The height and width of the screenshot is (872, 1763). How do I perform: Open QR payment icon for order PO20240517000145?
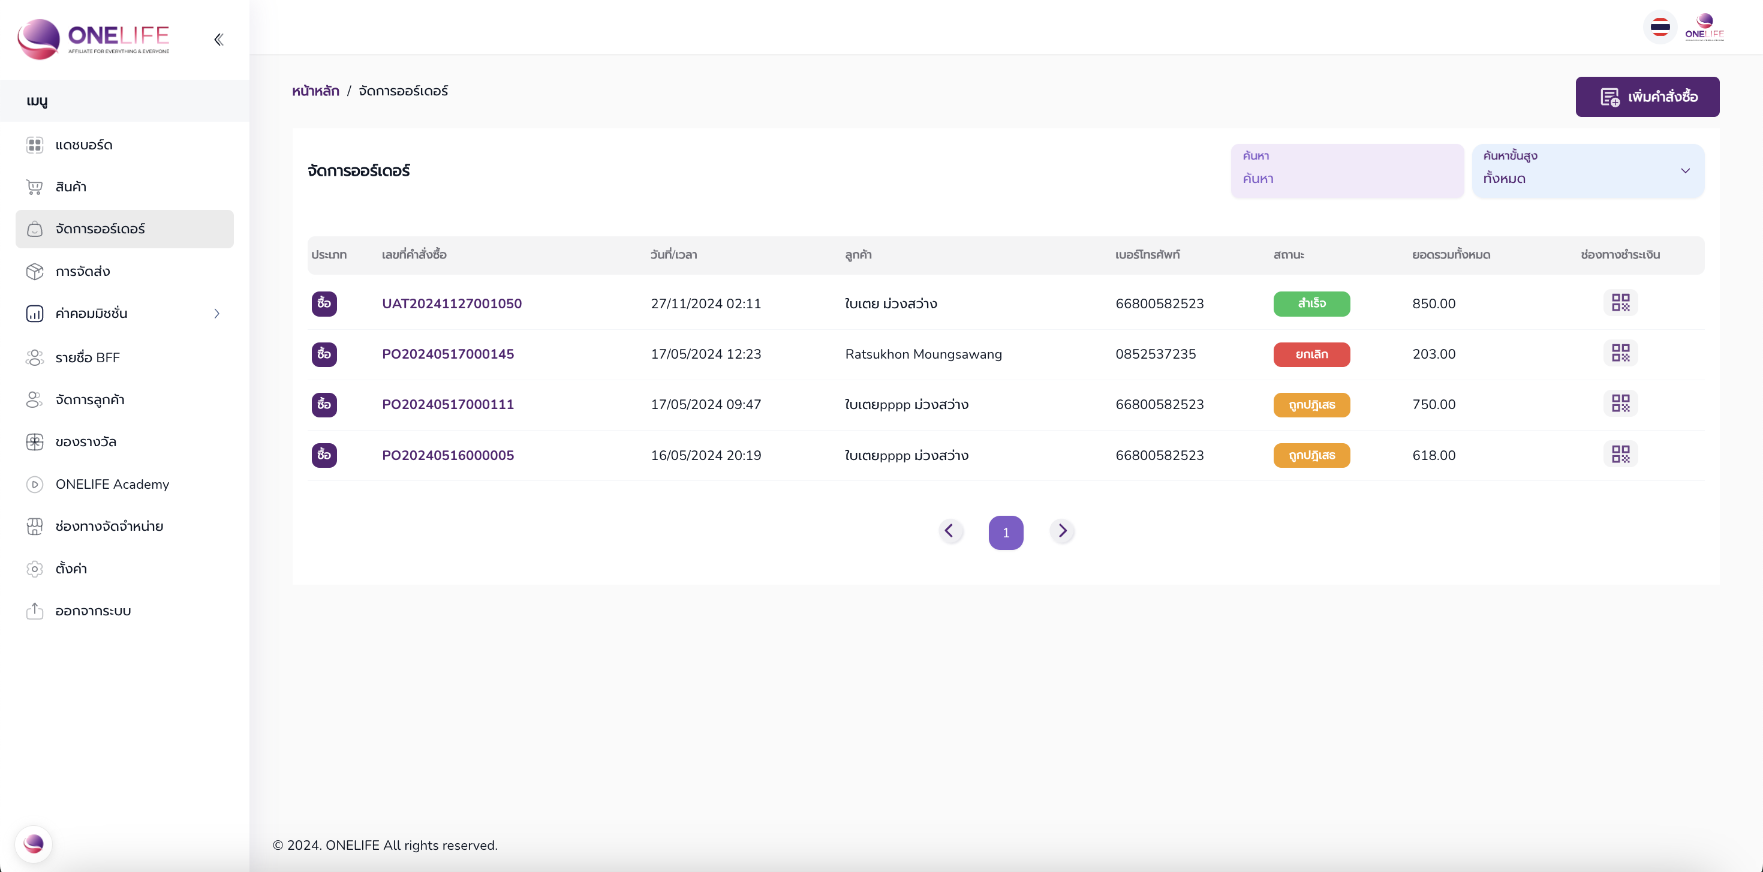1620,353
